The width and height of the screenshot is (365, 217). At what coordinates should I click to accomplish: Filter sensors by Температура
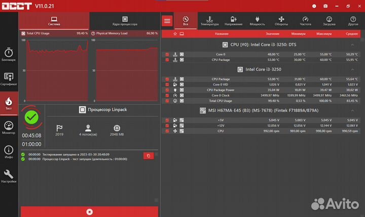coord(209,20)
